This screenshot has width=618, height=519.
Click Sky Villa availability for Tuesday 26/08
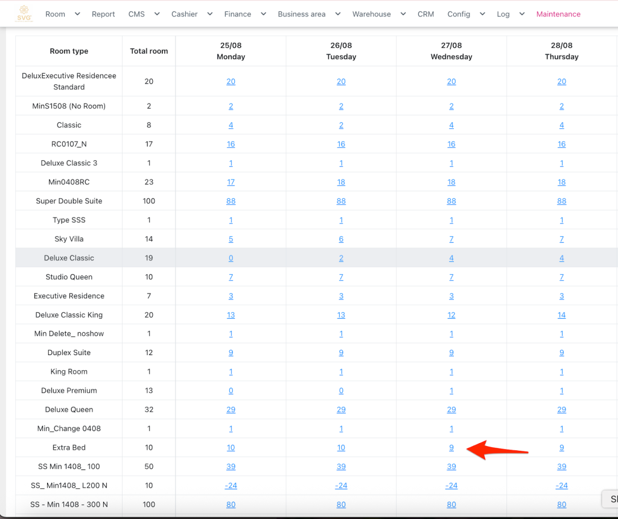click(341, 239)
